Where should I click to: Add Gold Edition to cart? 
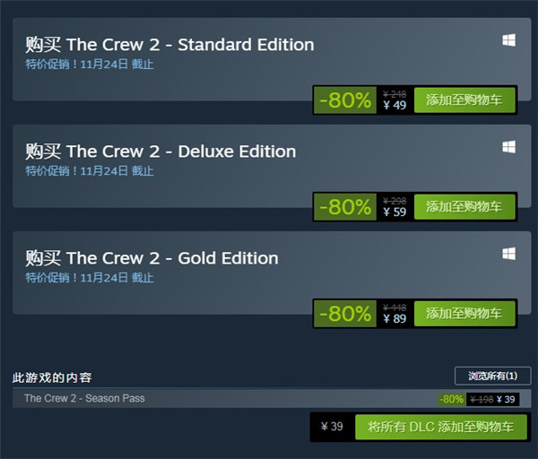[x=464, y=313]
